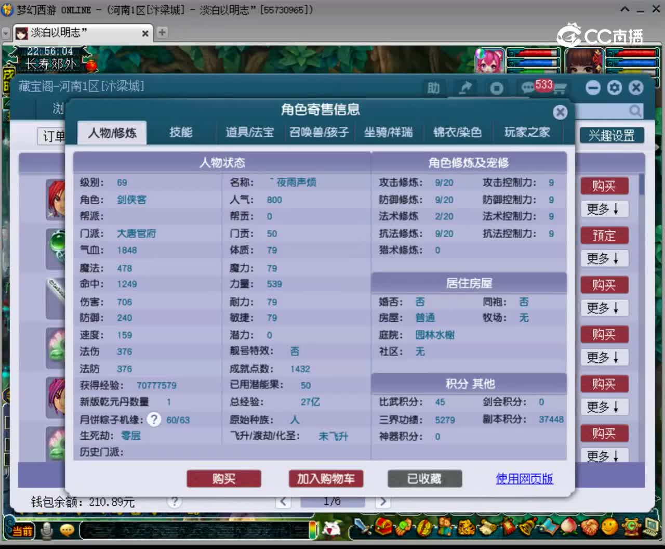This screenshot has height=549, width=665.
Task: Click the 兴趣设置 button
Action: [612, 136]
